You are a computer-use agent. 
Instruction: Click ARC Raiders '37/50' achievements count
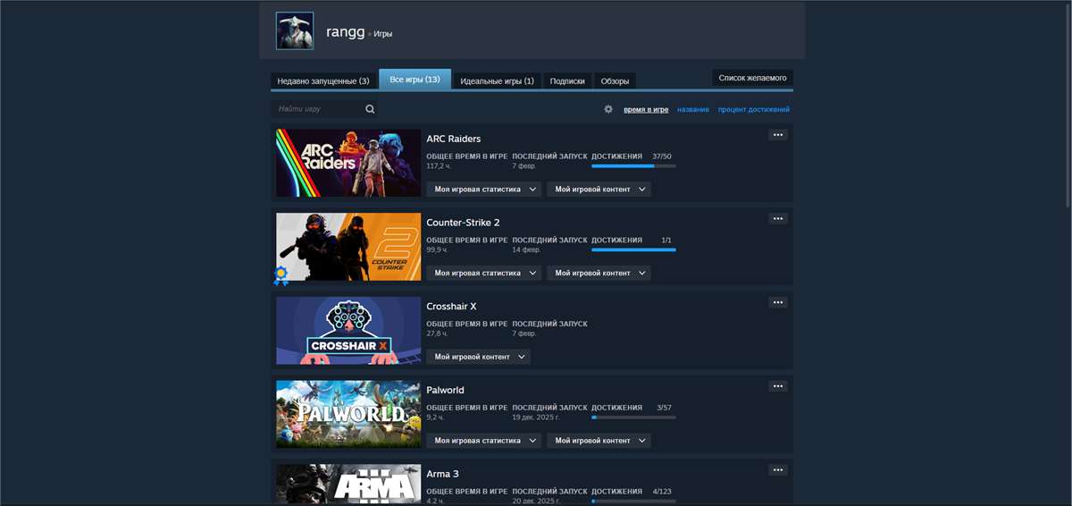pyautogui.click(x=662, y=156)
